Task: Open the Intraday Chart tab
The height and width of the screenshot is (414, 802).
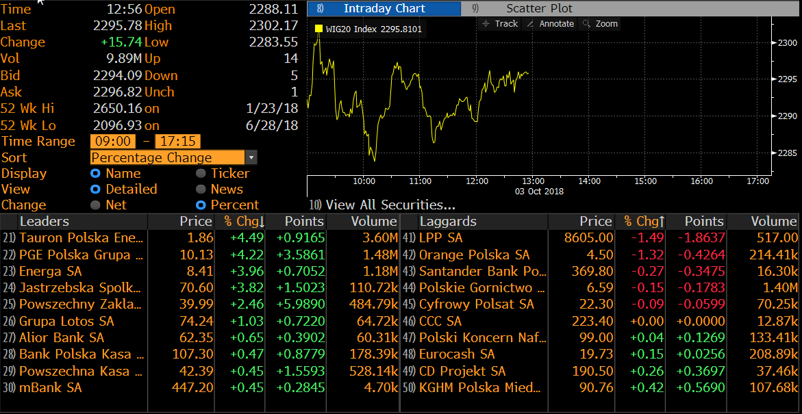Action: pyautogui.click(x=384, y=9)
